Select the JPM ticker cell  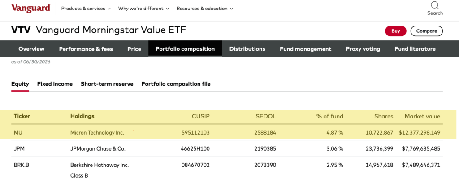[x=19, y=149]
